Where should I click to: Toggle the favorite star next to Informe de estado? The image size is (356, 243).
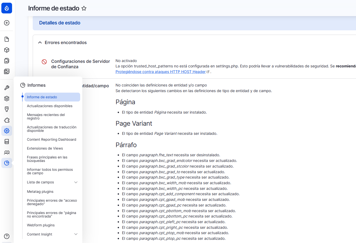84,8
